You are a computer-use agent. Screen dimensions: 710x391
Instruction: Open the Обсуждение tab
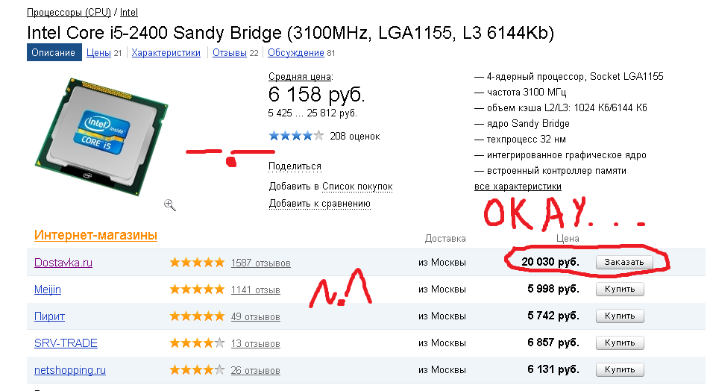tap(295, 52)
